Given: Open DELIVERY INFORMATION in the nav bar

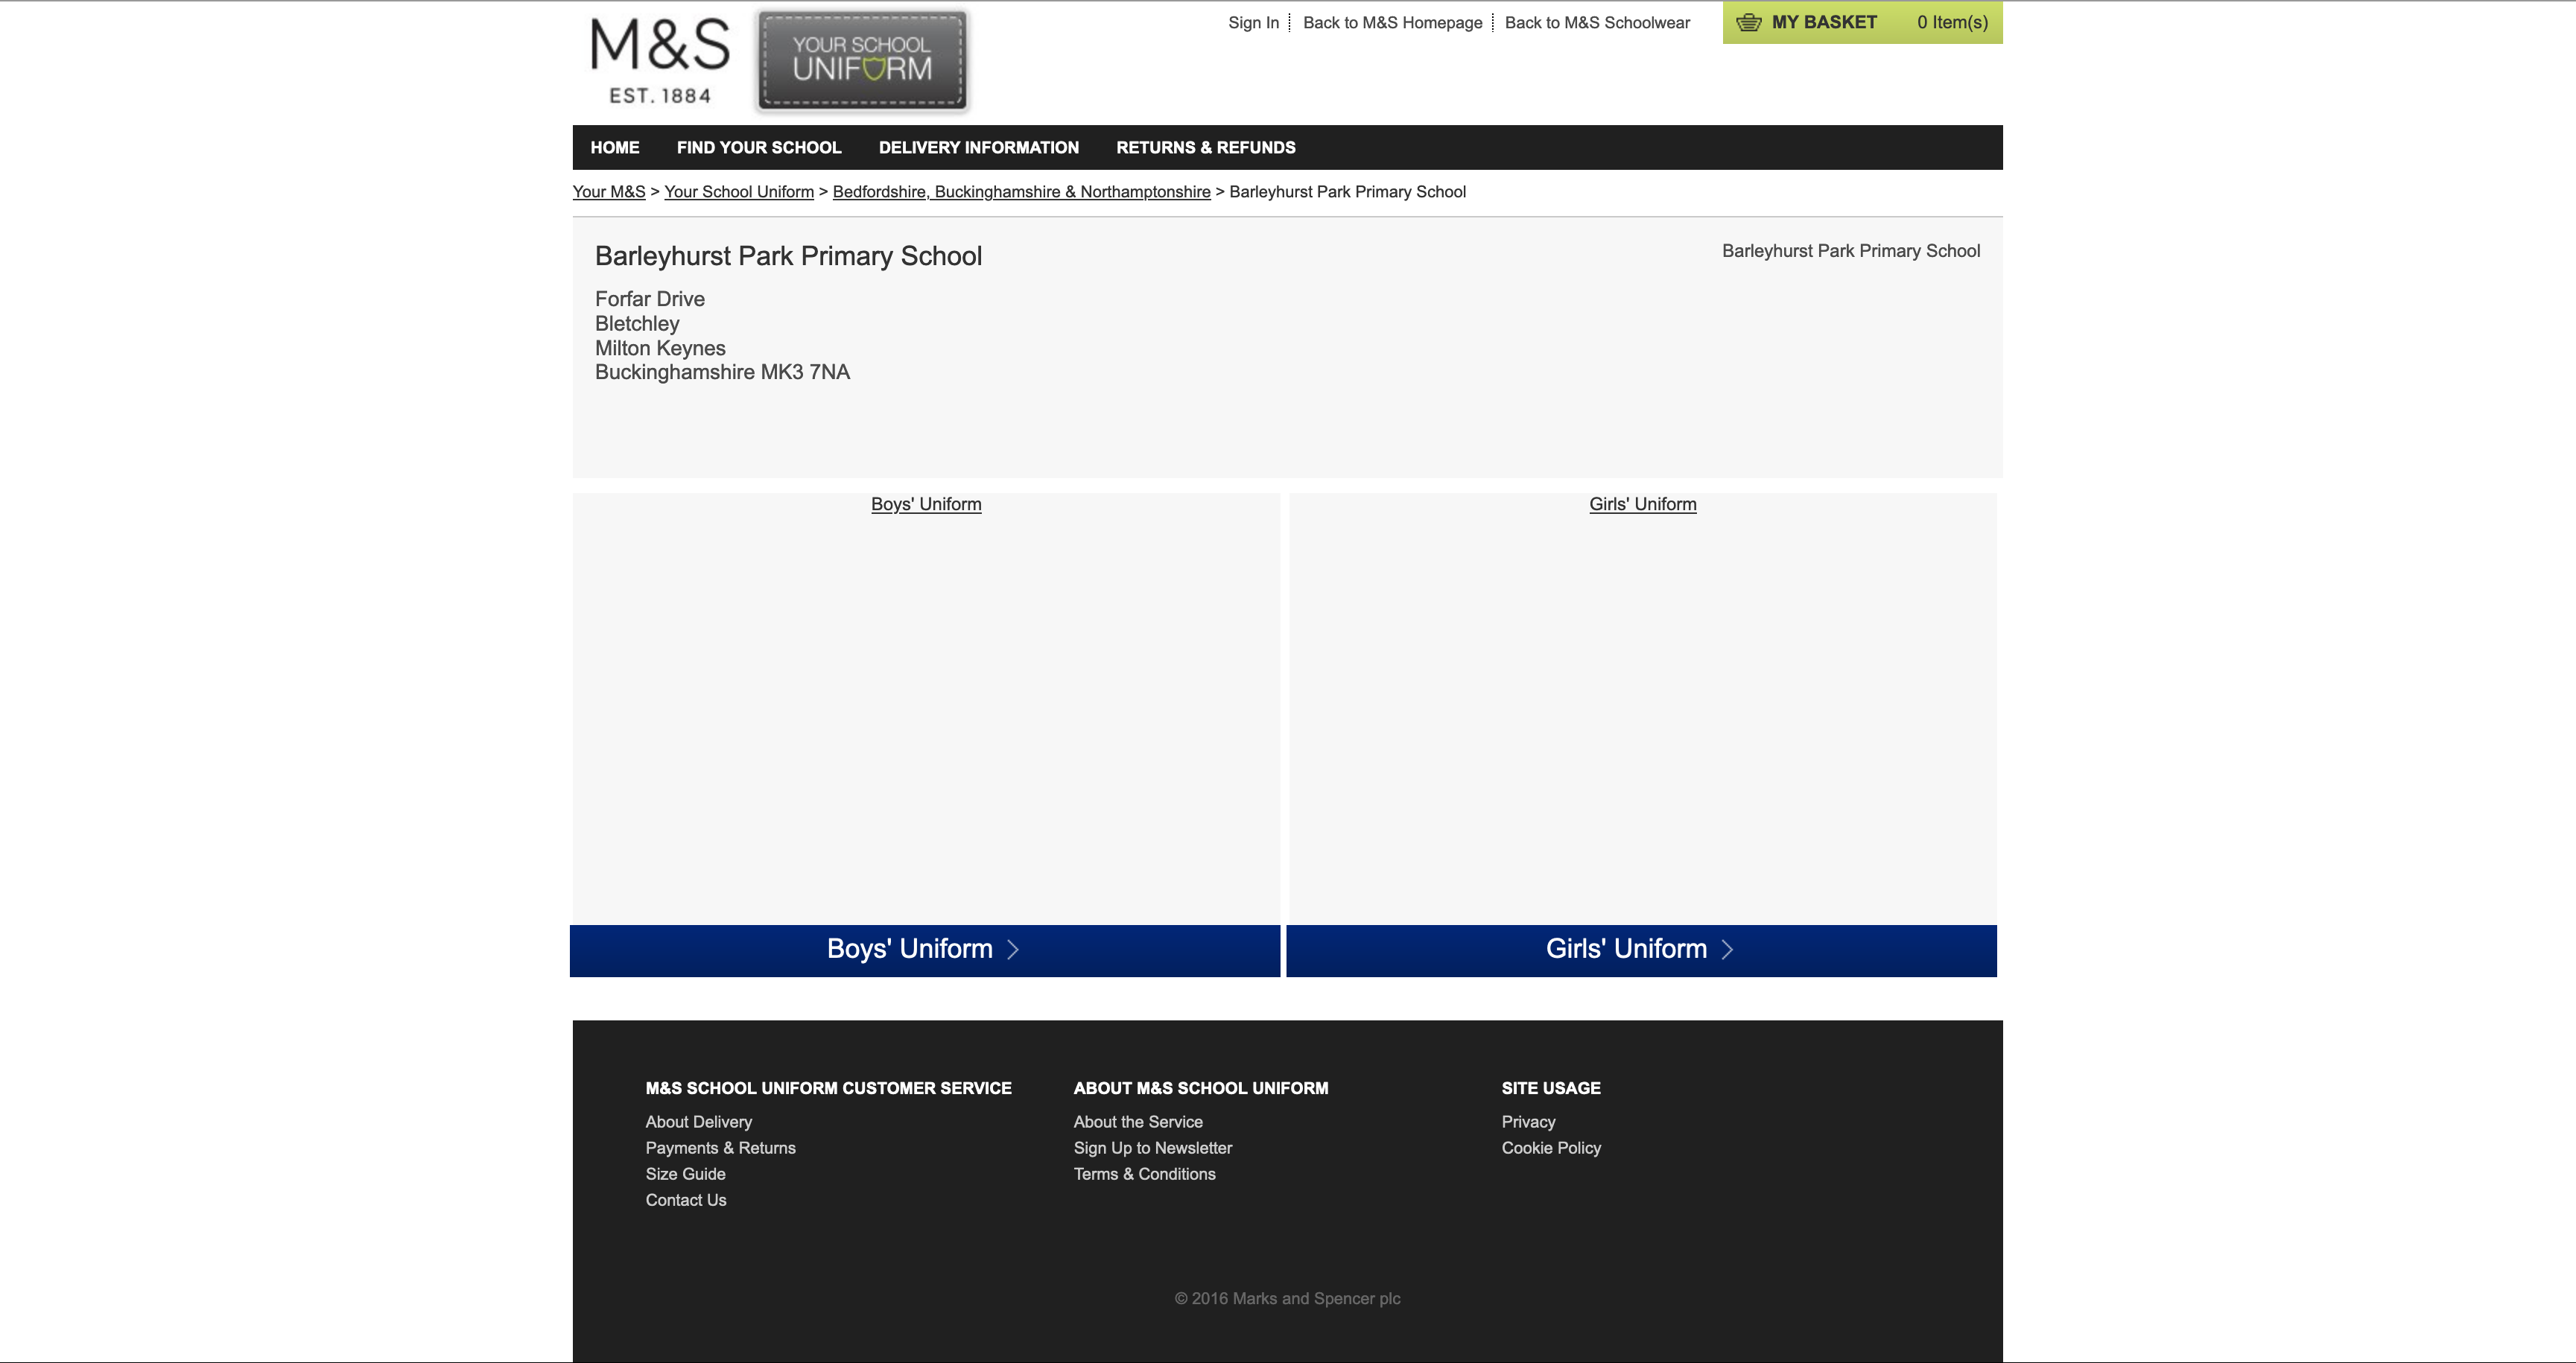Looking at the screenshot, I should click(979, 147).
